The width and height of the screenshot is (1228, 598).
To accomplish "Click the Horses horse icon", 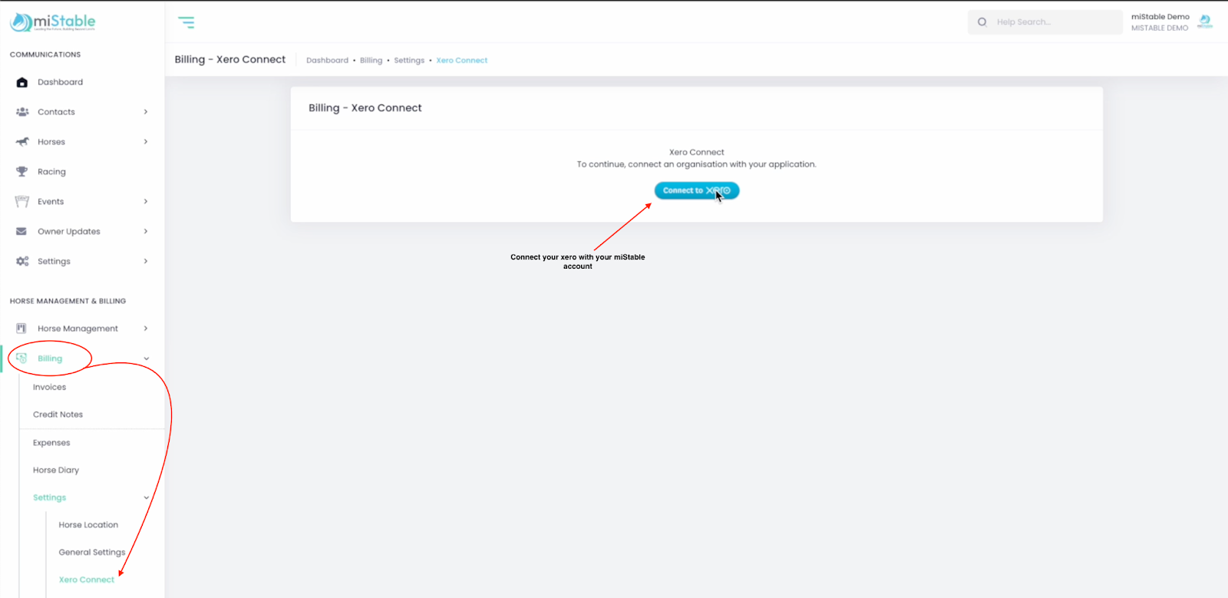I will (x=22, y=142).
